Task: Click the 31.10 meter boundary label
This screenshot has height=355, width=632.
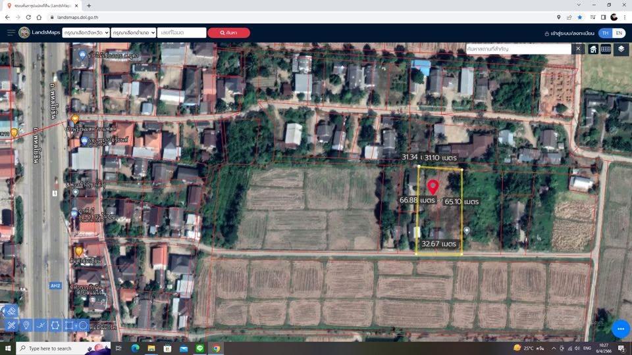Action: tap(440, 158)
